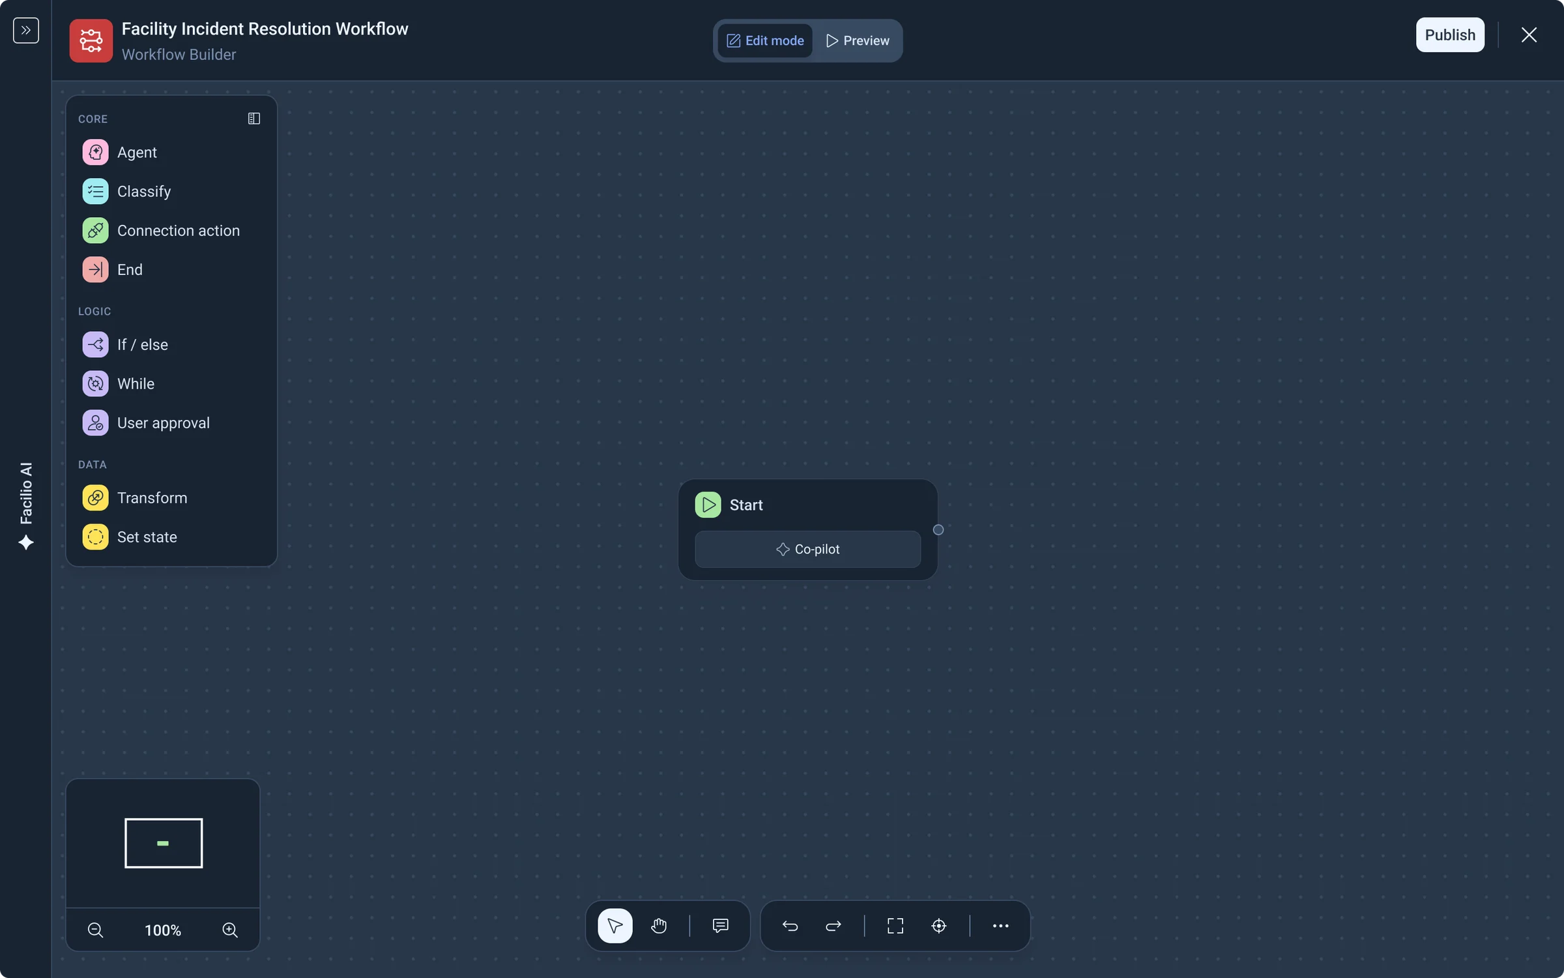
Task: Select the While loop node icon
Action: tap(96, 384)
